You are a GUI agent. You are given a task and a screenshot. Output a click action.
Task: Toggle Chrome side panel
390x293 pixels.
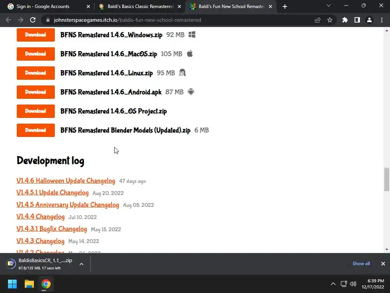click(x=357, y=20)
